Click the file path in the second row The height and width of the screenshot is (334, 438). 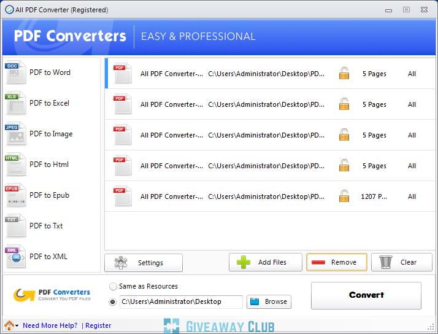click(266, 104)
